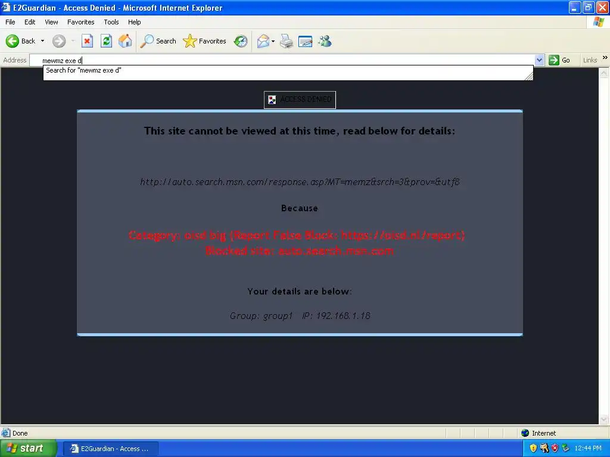Click the Forward arrow button

(x=59, y=41)
